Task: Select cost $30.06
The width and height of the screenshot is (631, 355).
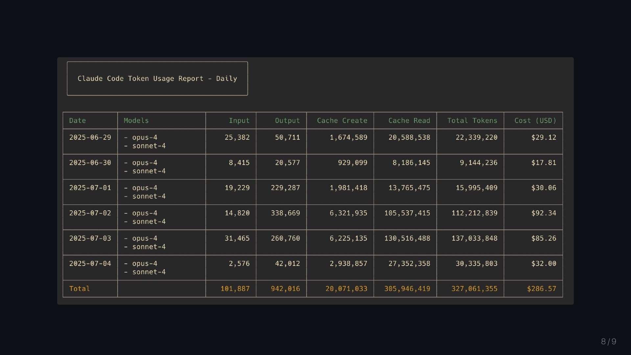Action: pyautogui.click(x=544, y=188)
